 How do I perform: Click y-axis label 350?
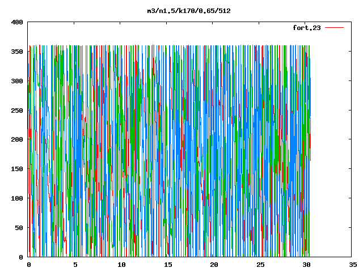17,52
